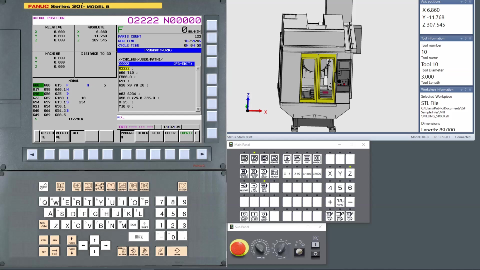Open the FOLDER softkey menu

pos(142,136)
